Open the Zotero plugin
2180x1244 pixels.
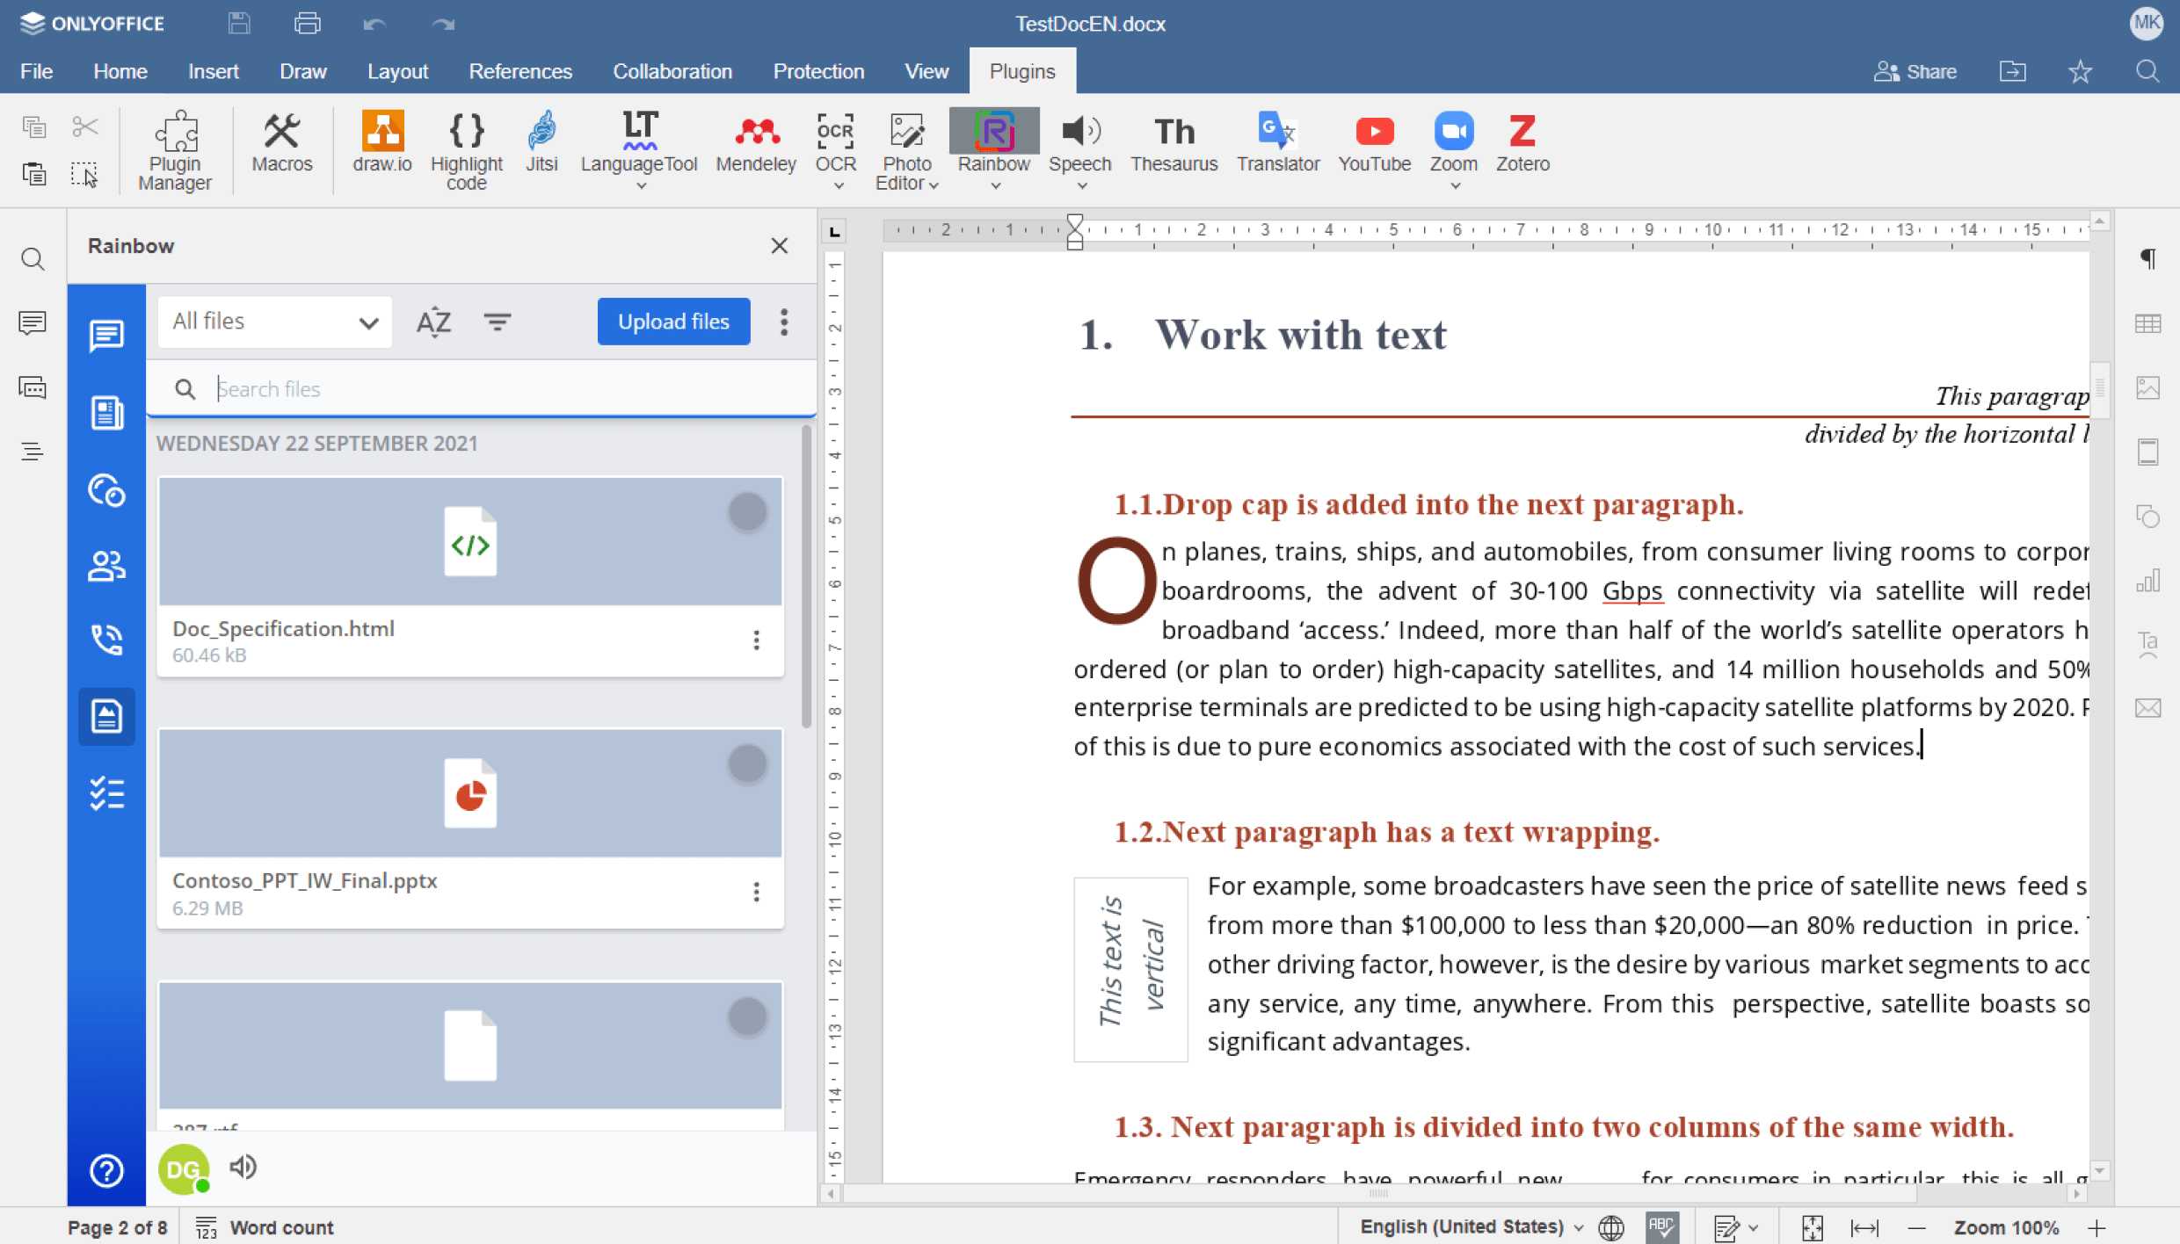coord(1522,141)
